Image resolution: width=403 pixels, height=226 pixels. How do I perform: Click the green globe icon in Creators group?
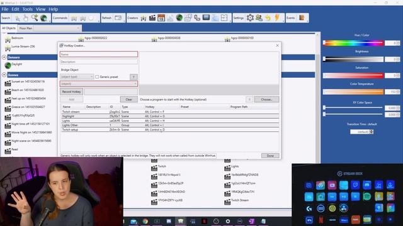click(179, 18)
